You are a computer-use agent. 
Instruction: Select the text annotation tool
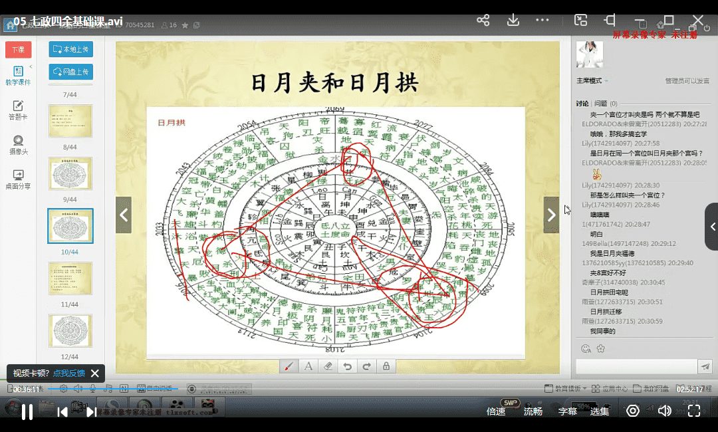click(x=308, y=366)
